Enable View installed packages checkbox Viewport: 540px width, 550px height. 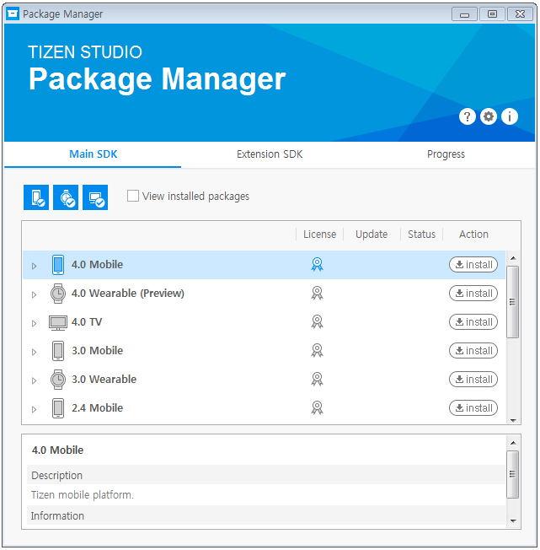(x=133, y=196)
